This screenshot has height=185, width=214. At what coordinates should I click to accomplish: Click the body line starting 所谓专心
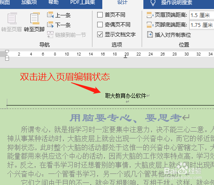pos(117,129)
